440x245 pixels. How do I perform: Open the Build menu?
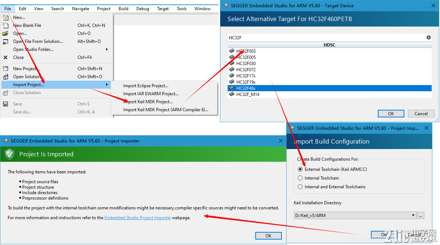123,9
